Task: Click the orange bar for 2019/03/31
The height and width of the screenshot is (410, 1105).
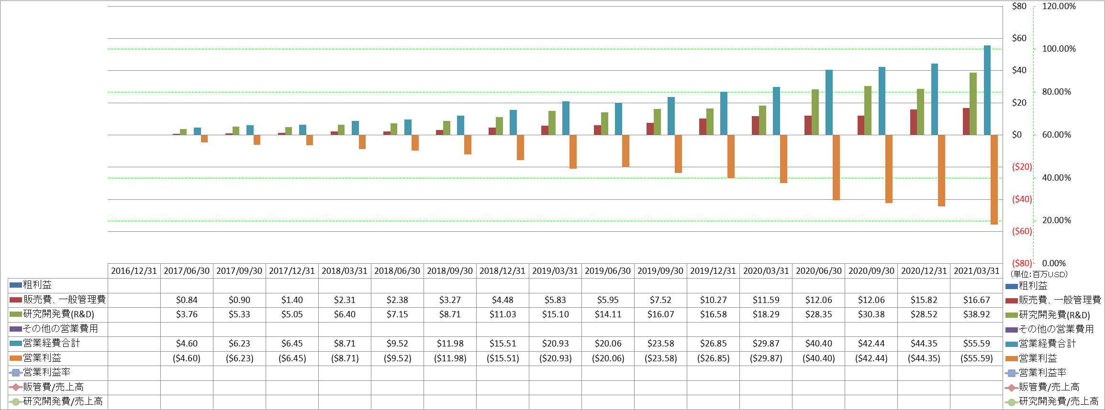Action: click(573, 152)
